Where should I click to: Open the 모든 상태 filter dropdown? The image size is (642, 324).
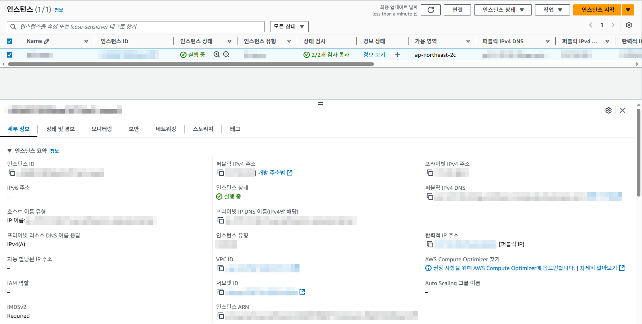click(289, 27)
